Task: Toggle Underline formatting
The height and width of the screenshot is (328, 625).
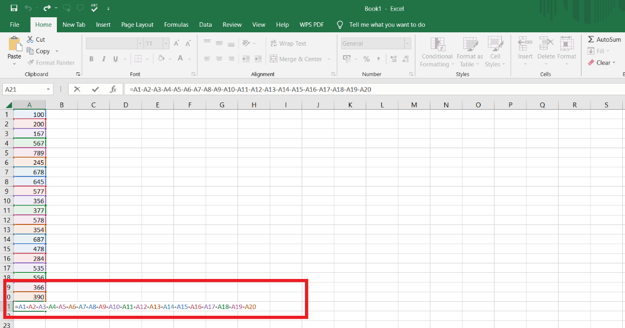Action: (x=115, y=59)
